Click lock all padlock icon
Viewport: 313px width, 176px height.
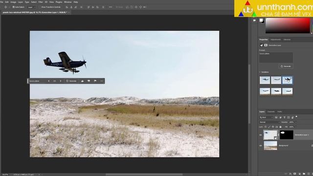280,127
